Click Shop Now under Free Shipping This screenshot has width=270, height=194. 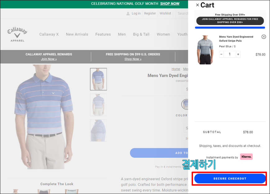133,59
